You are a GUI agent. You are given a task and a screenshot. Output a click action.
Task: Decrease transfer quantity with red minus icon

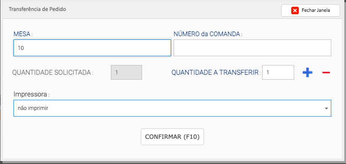(326, 73)
